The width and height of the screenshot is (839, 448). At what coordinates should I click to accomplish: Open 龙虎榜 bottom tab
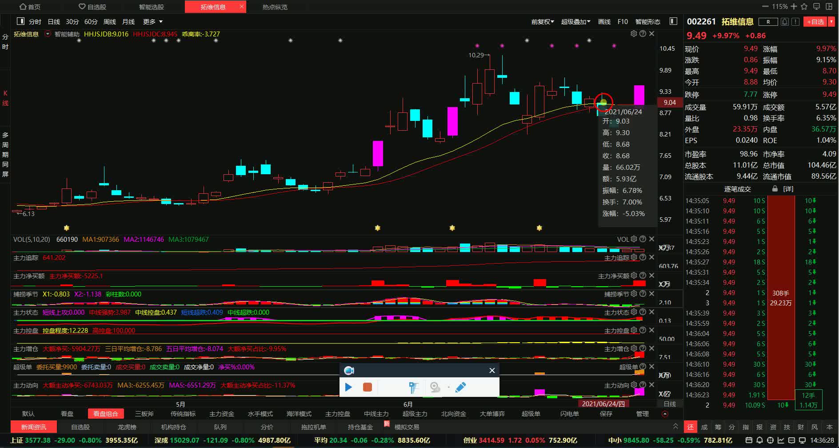[x=127, y=427]
